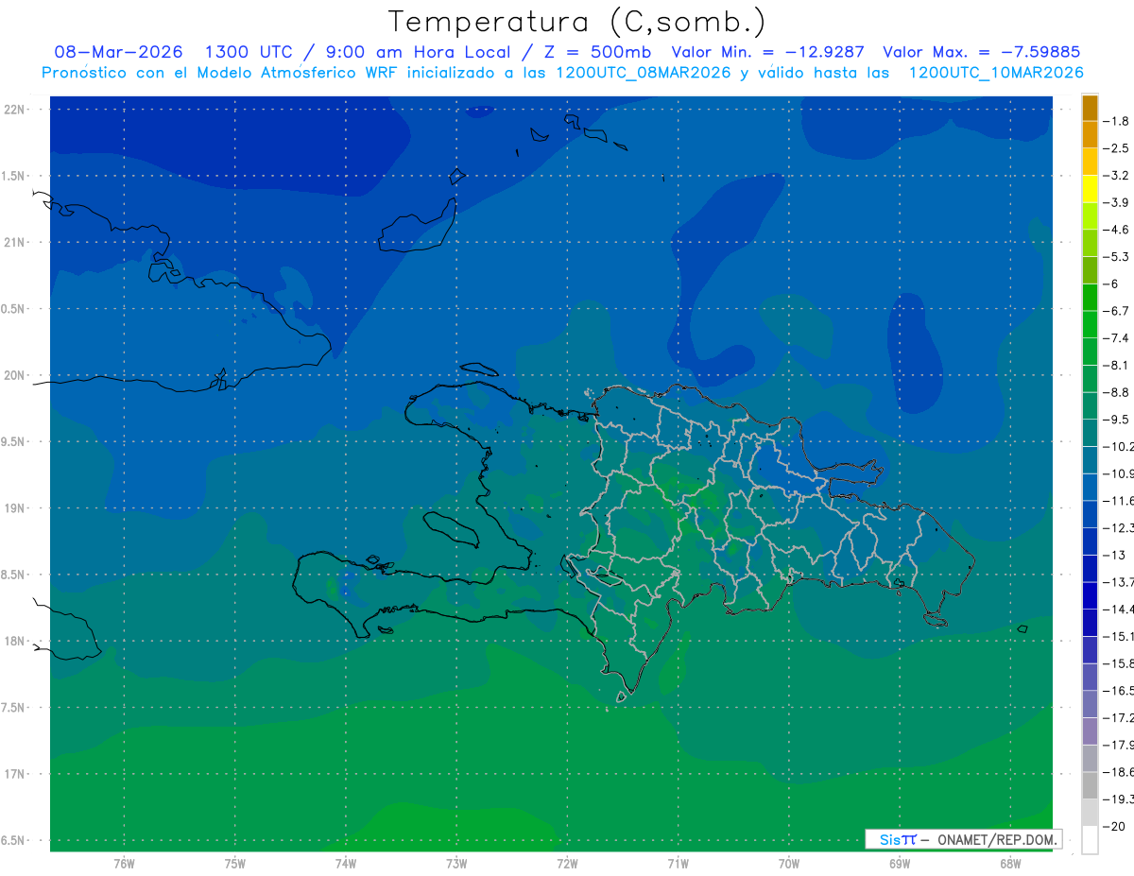Click the "-4.6" legend value
Screen dimensions: 1134x876
click(x=1116, y=230)
